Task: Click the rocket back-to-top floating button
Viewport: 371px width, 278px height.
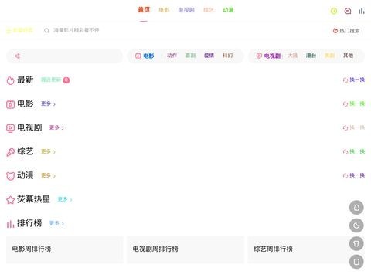Action: tap(356, 208)
